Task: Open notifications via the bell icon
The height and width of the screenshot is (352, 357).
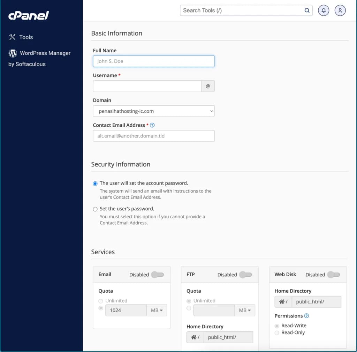Action: tap(323, 10)
